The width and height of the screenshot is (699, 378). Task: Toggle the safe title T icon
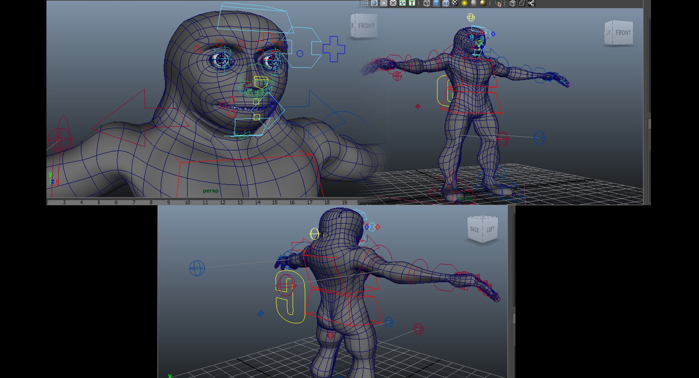coord(412,3)
